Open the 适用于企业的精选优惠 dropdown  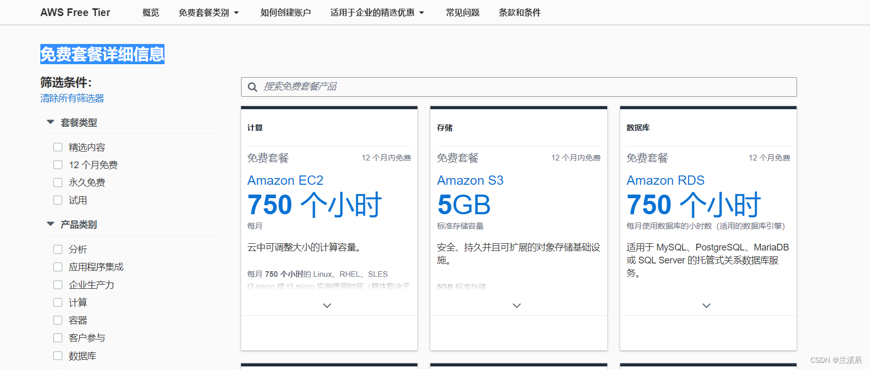point(378,12)
